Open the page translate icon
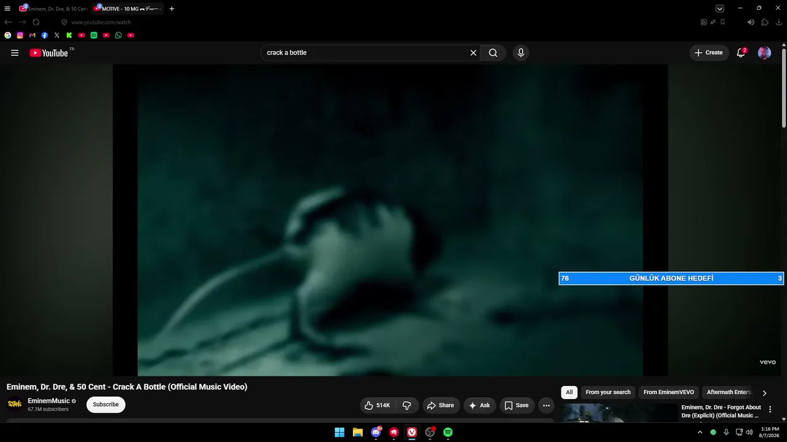The height and width of the screenshot is (442, 787). click(713, 22)
